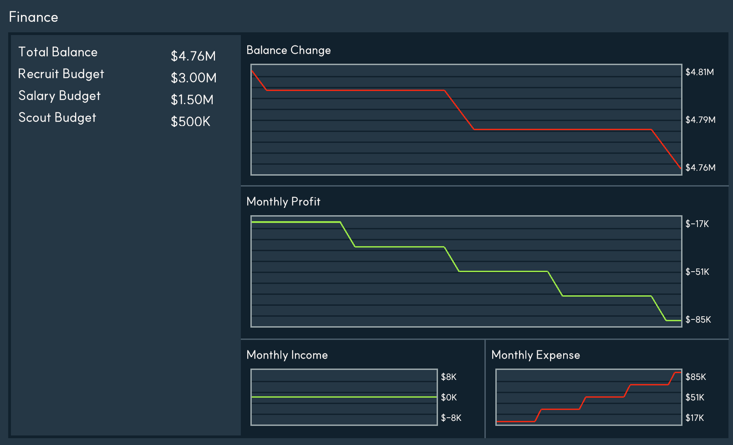Select the Recruit Budget label
Screen dimensions: 733x445
(61, 74)
